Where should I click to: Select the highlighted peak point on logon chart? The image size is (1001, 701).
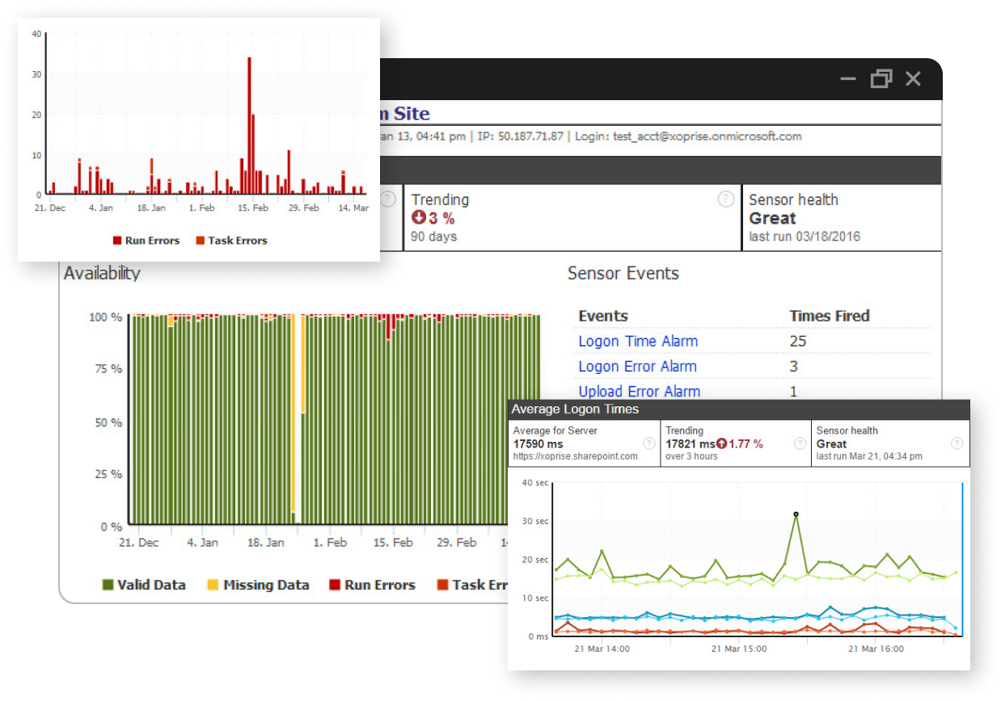click(796, 514)
